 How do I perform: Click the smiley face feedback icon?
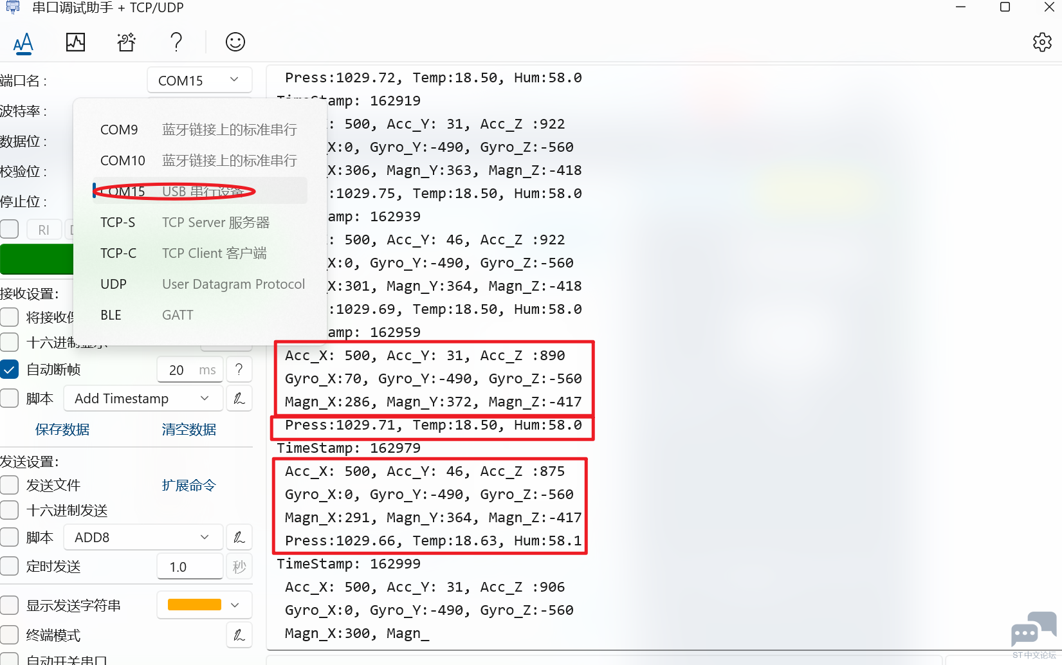[x=235, y=42]
